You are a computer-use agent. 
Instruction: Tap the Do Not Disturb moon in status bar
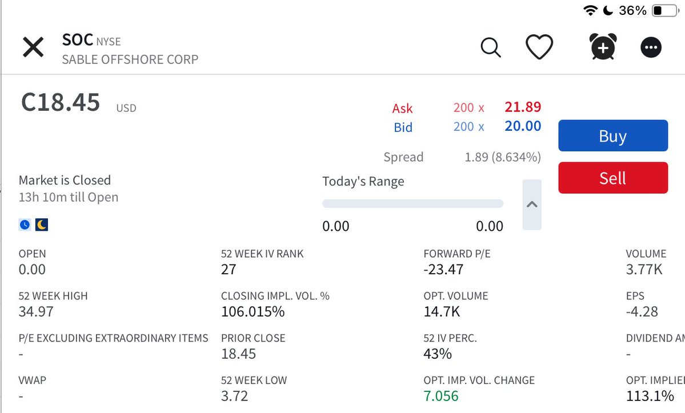pos(608,10)
